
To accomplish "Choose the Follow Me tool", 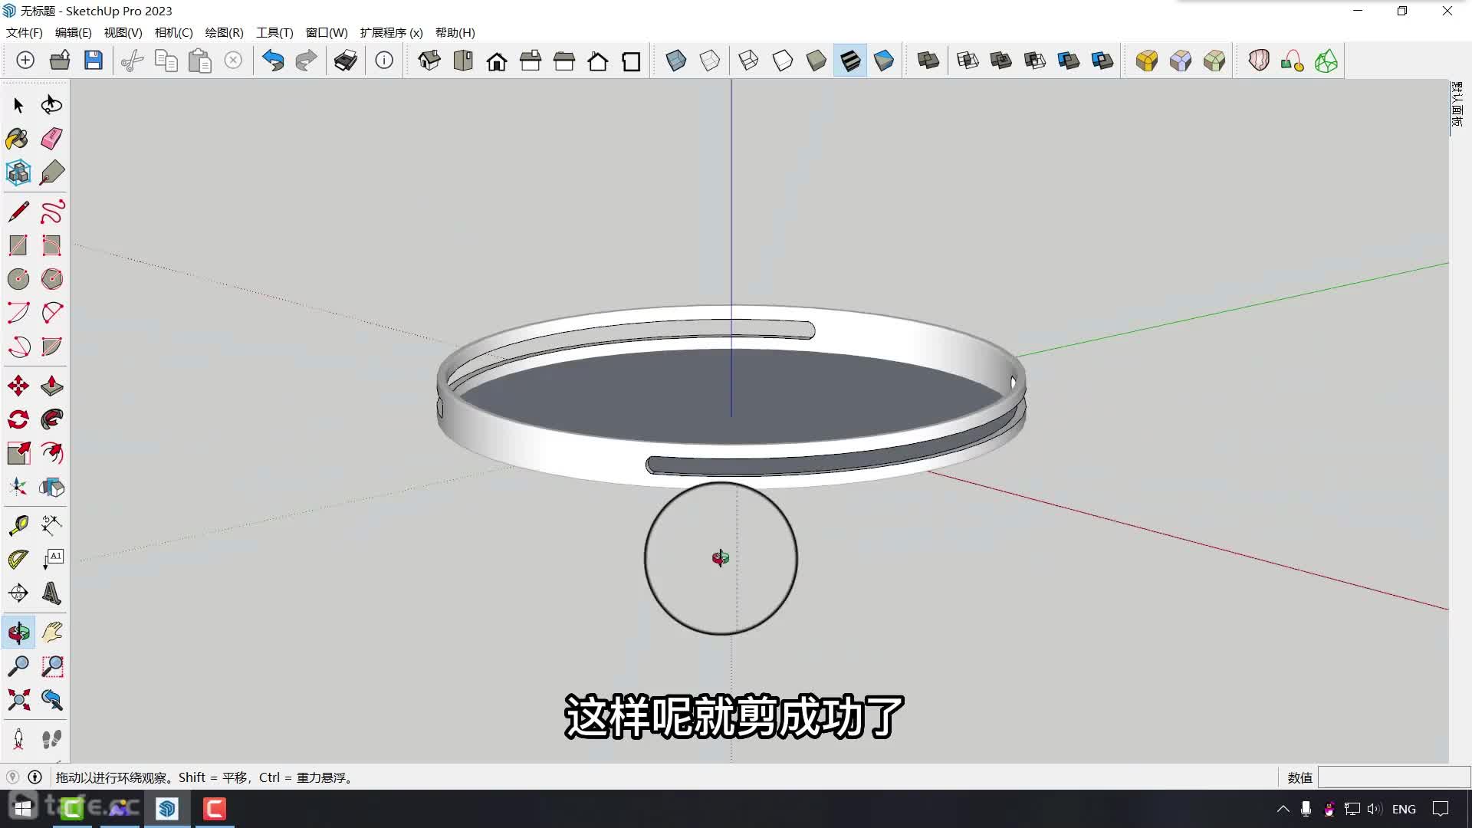I will (51, 419).
